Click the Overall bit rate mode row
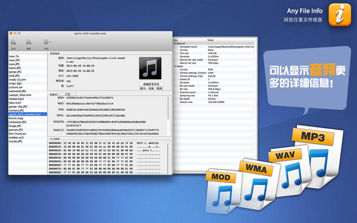Image resolution: width=357 pixels, height=223 pixels. pyautogui.click(x=214, y=60)
